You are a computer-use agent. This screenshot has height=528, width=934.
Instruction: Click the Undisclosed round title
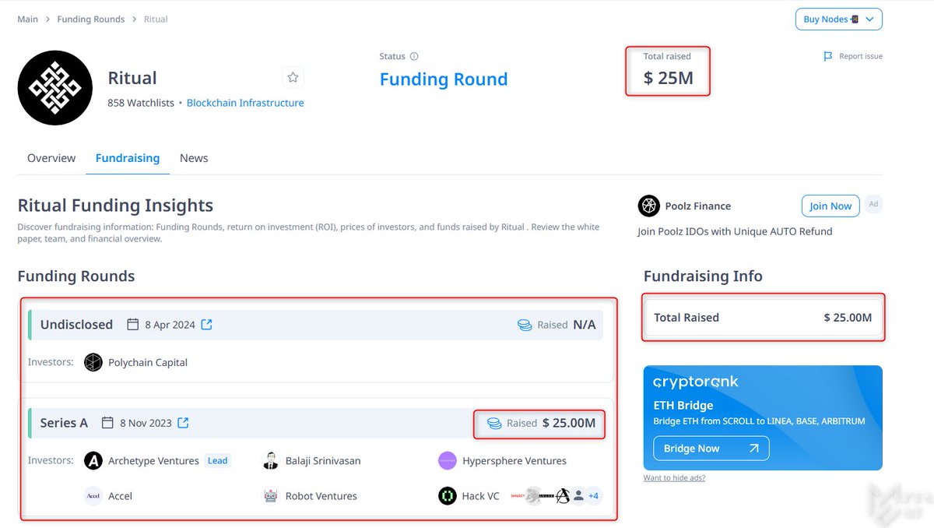point(76,325)
